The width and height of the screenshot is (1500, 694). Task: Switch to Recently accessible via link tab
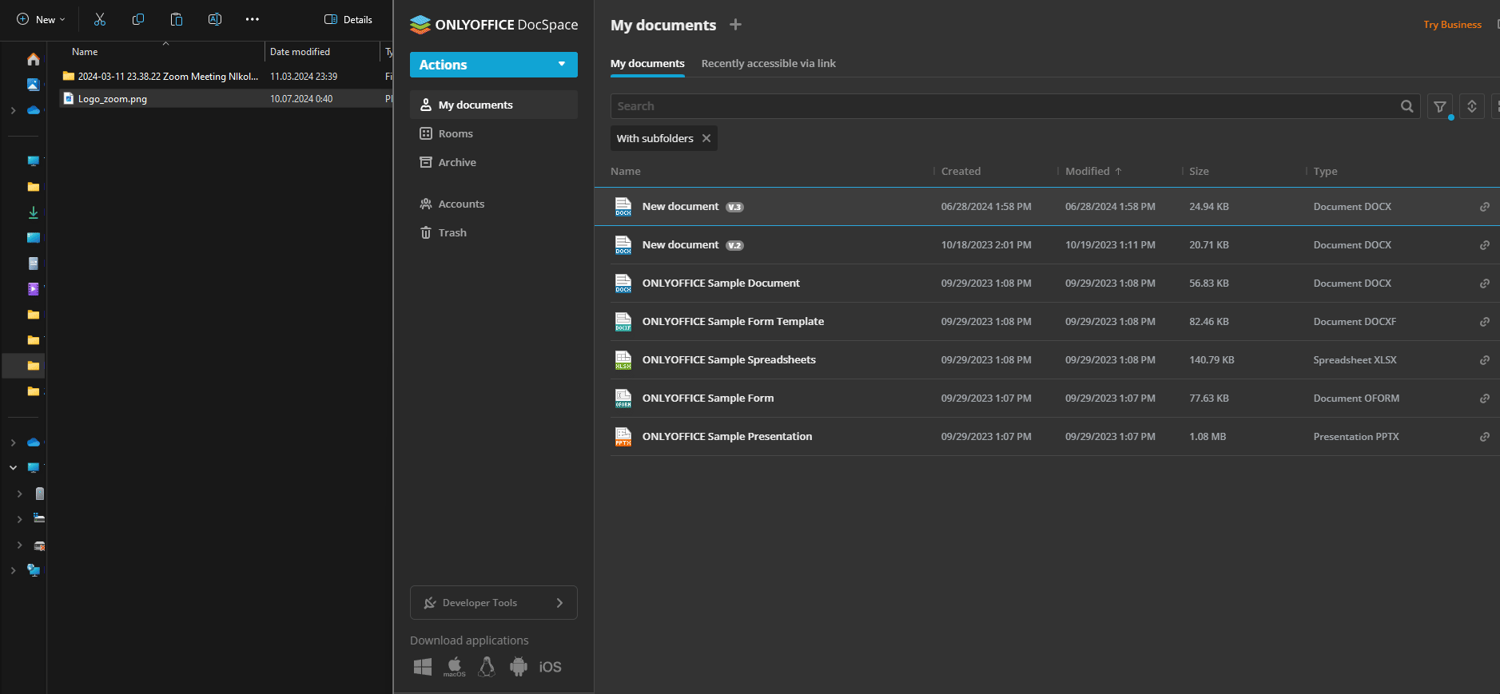tap(769, 63)
